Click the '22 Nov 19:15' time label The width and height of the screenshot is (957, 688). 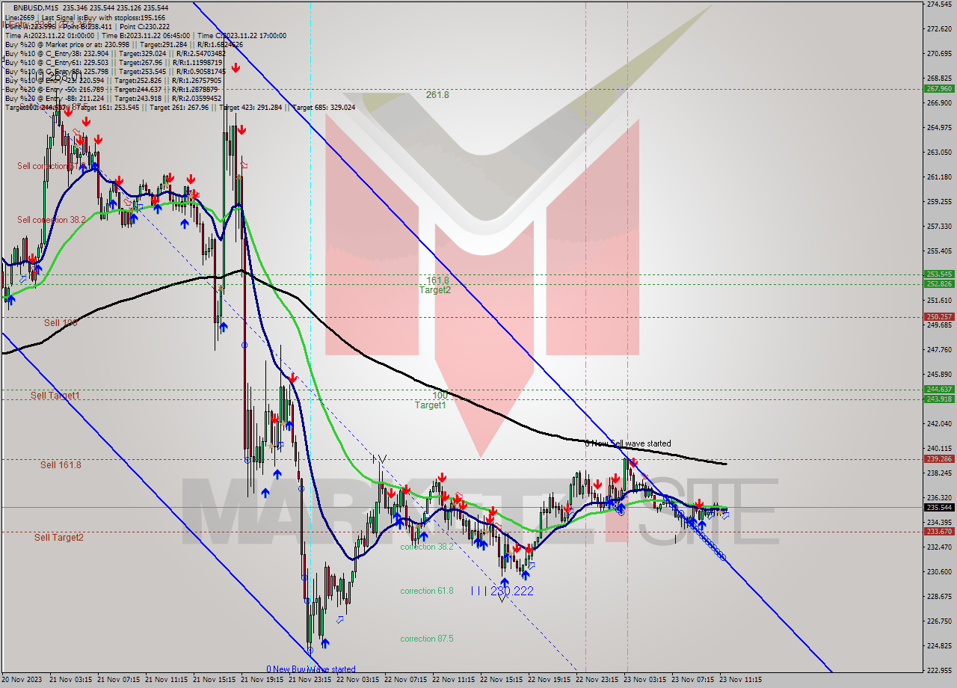(x=550, y=681)
